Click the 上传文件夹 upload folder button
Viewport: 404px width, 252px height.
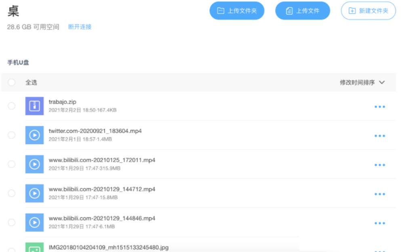[x=237, y=11]
